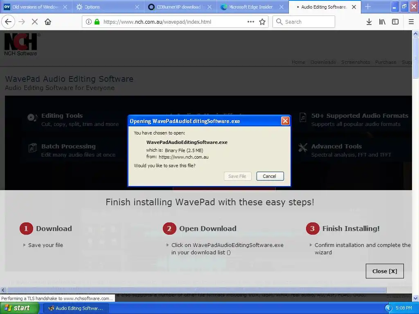Close the Audio Editing Software tab
The image size is (419, 314).
354,7
